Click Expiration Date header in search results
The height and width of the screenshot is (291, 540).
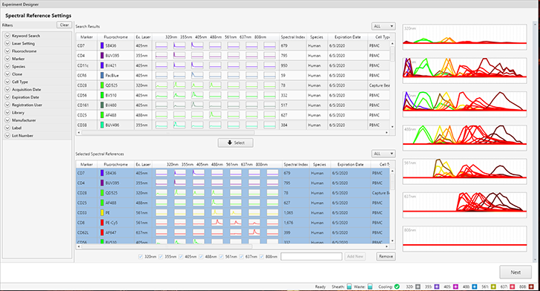(347, 37)
